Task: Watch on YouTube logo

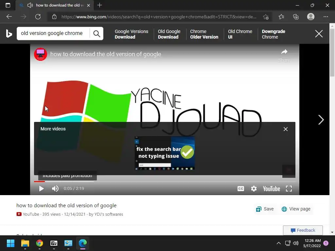Action: pos(271,189)
